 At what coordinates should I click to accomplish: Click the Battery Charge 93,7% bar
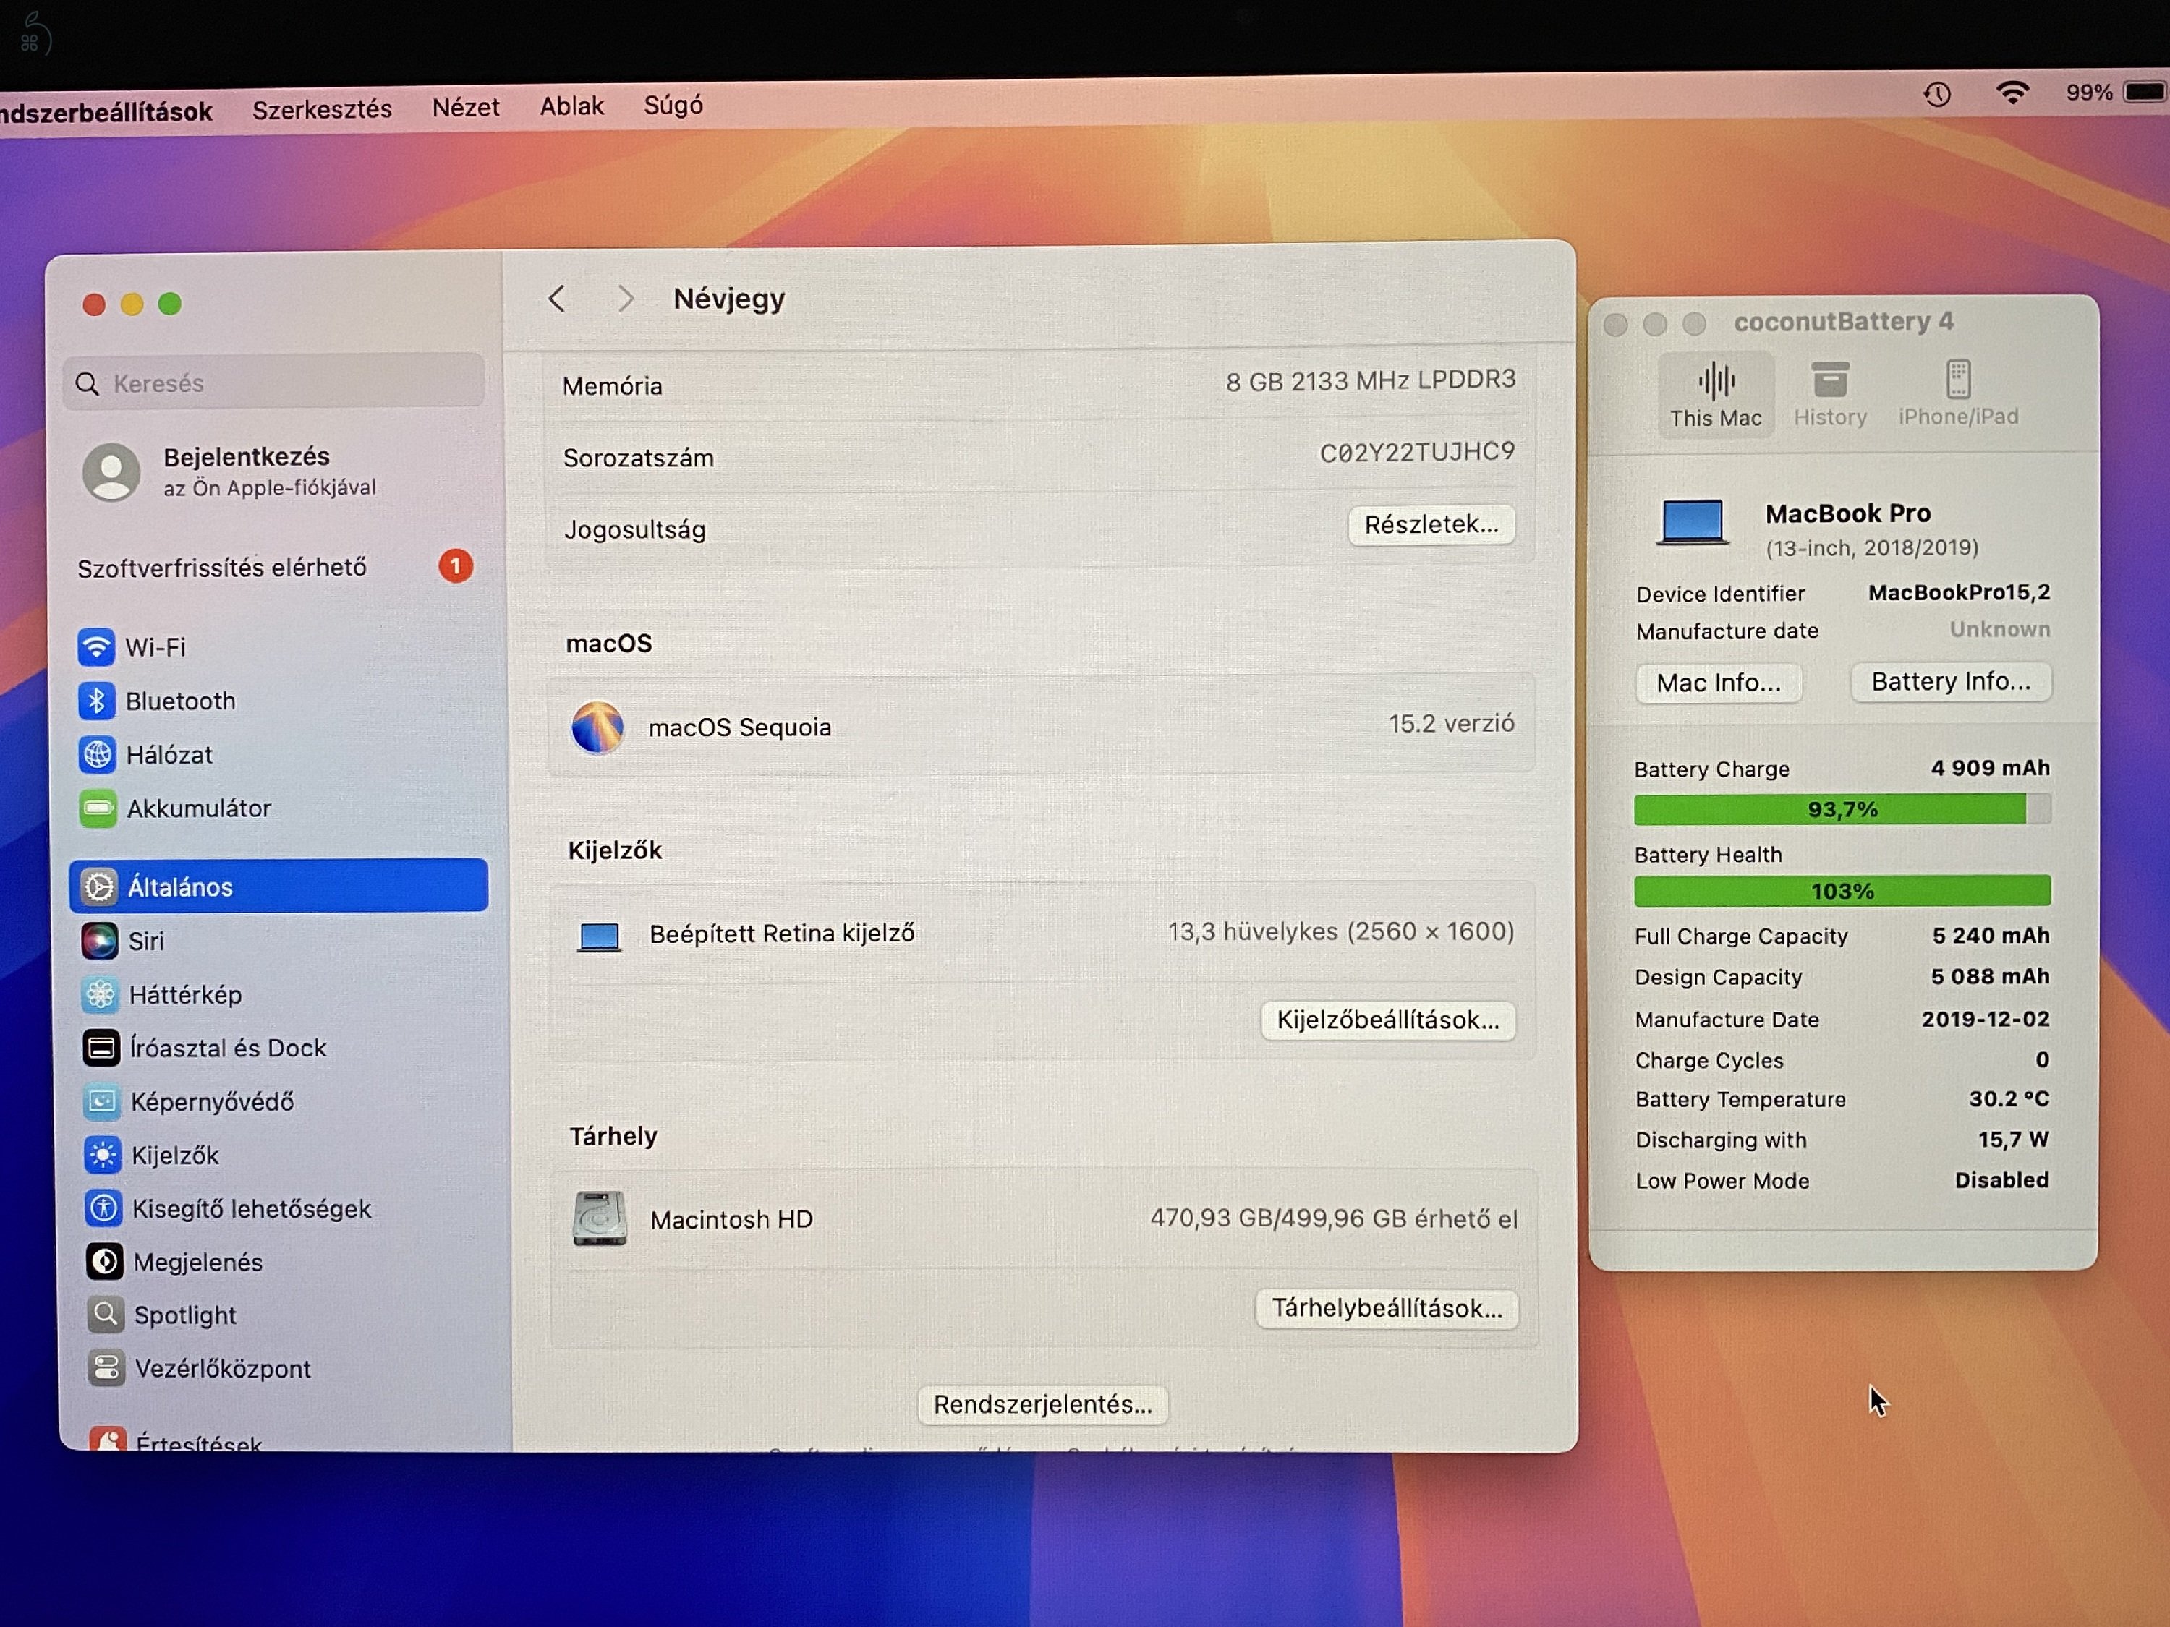(x=1842, y=809)
